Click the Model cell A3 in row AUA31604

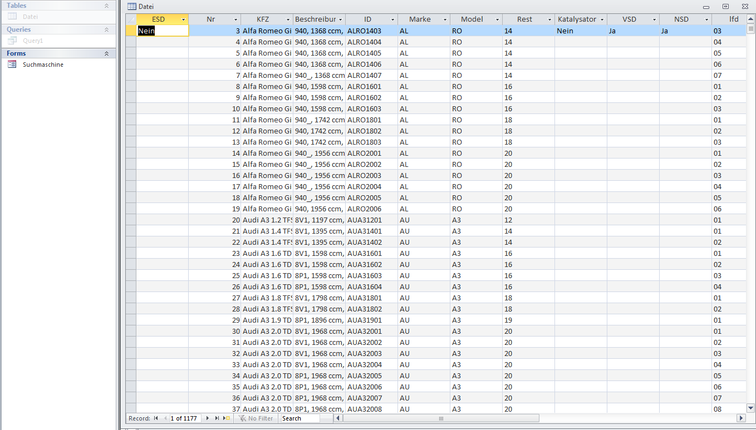point(476,287)
